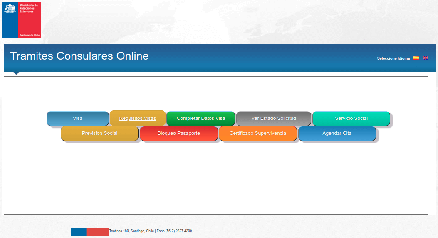Open the Visa button
The image size is (438, 238).
point(78,119)
